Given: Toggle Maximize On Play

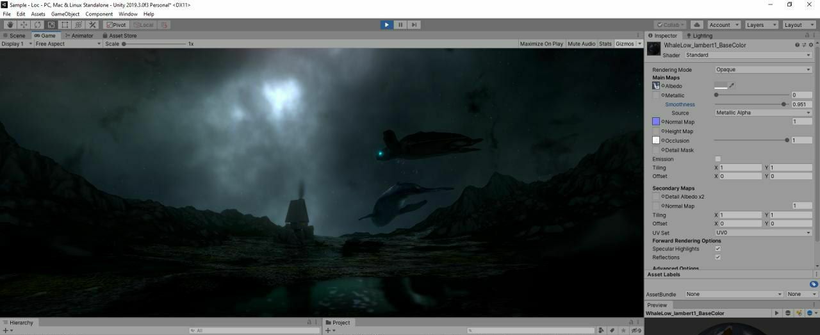Looking at the screenshot, I should pos(541,44).
